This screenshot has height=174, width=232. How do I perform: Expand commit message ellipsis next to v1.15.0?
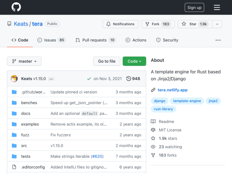(x=51, y=79)
